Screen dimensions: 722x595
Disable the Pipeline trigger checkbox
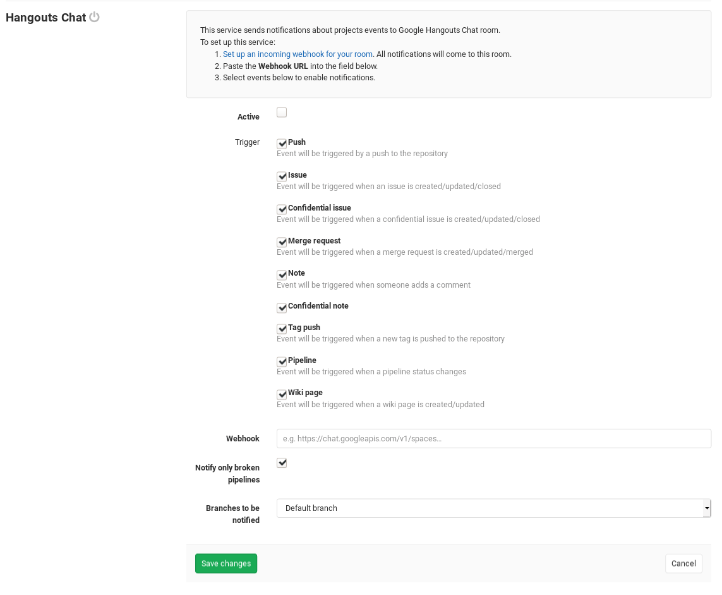tap(282, 362)
